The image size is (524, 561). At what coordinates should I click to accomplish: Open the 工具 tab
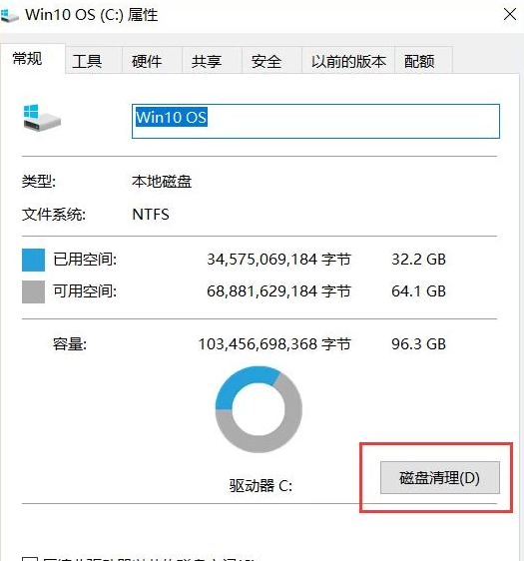94,61
